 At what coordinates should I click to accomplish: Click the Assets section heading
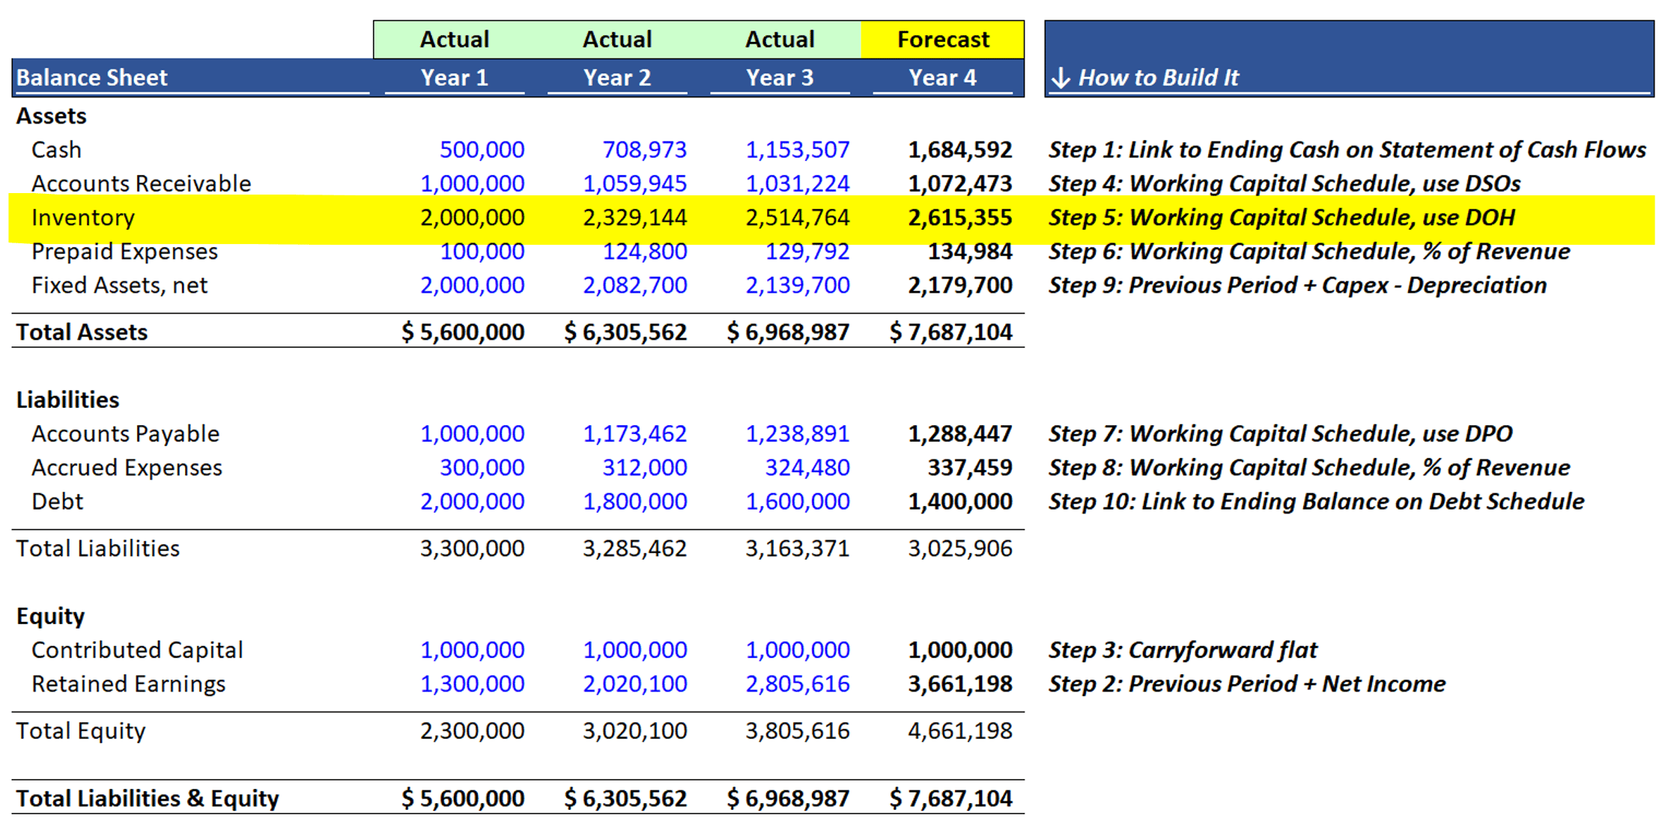pos(51,116)
